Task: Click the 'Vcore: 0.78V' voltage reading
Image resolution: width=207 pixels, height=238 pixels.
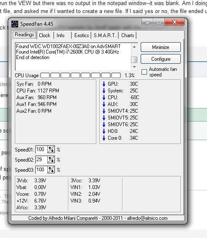Action: (31, 194)
